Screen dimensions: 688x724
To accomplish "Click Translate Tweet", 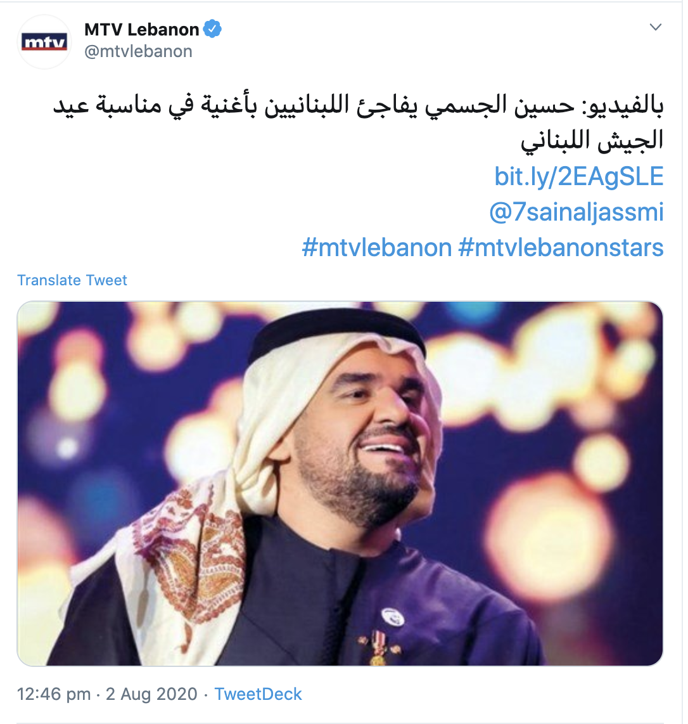I will pyautogui.click(x=72, y=280).
